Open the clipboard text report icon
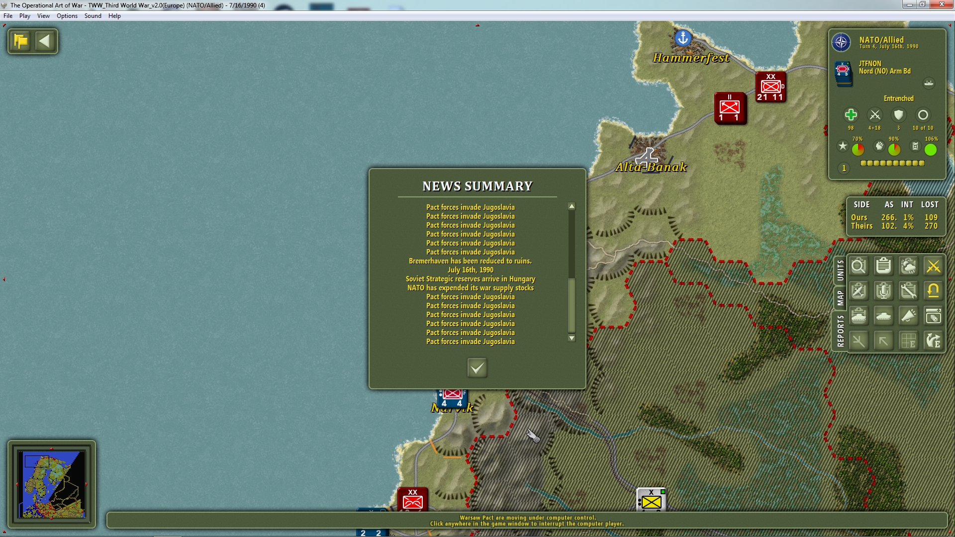The height and width of the screenshot is (537, 955). point(883,267)
